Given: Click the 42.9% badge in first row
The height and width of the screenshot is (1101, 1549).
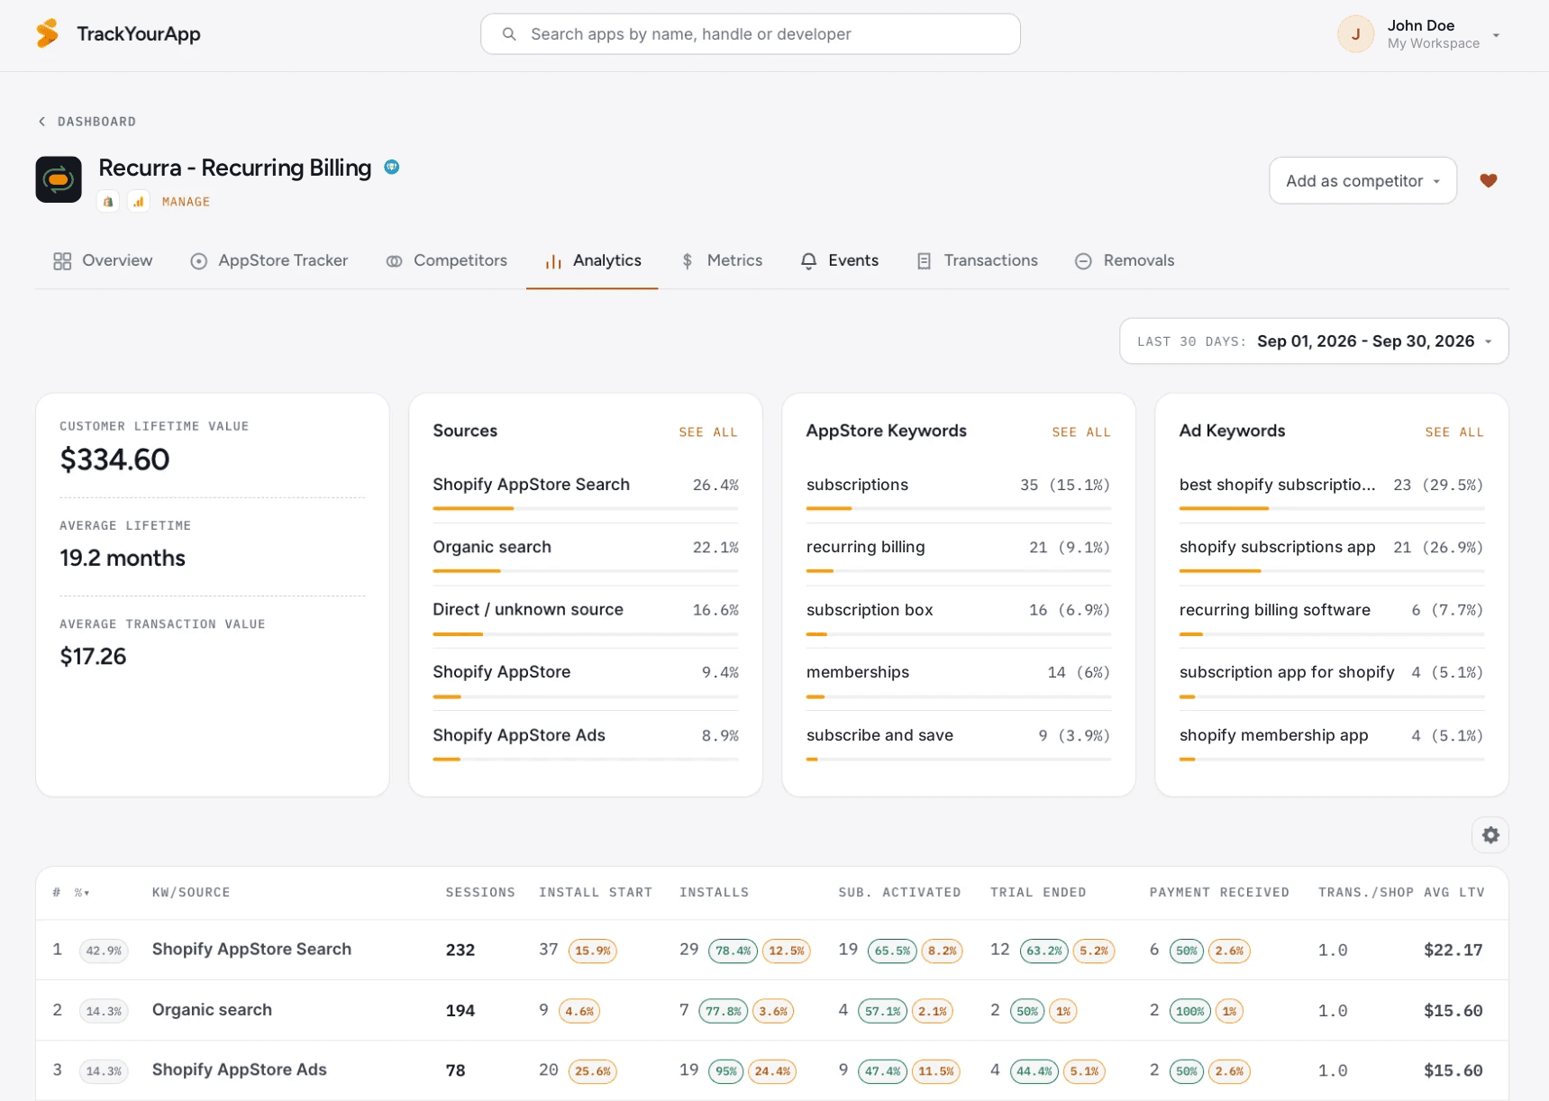Looking at the screenshot, I should (104, 951).
